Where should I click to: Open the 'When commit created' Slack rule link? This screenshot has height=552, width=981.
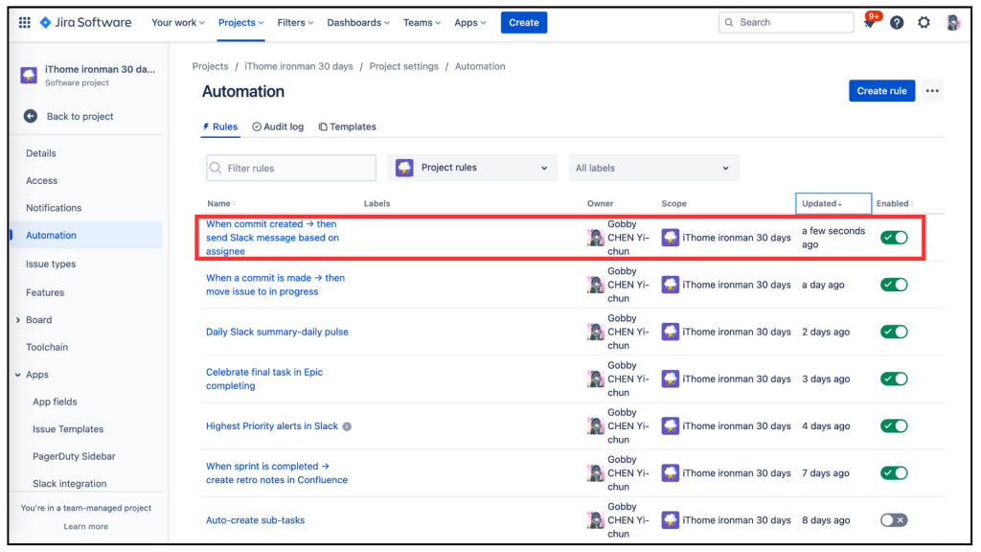272,238
